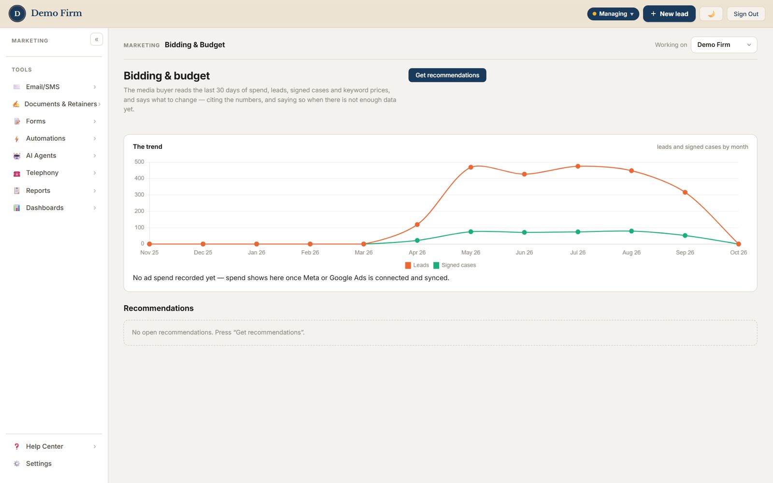Expand the Automations chevron
Image resolution: width=773 pixels, height=483 pixels.
tap(95, 139)
